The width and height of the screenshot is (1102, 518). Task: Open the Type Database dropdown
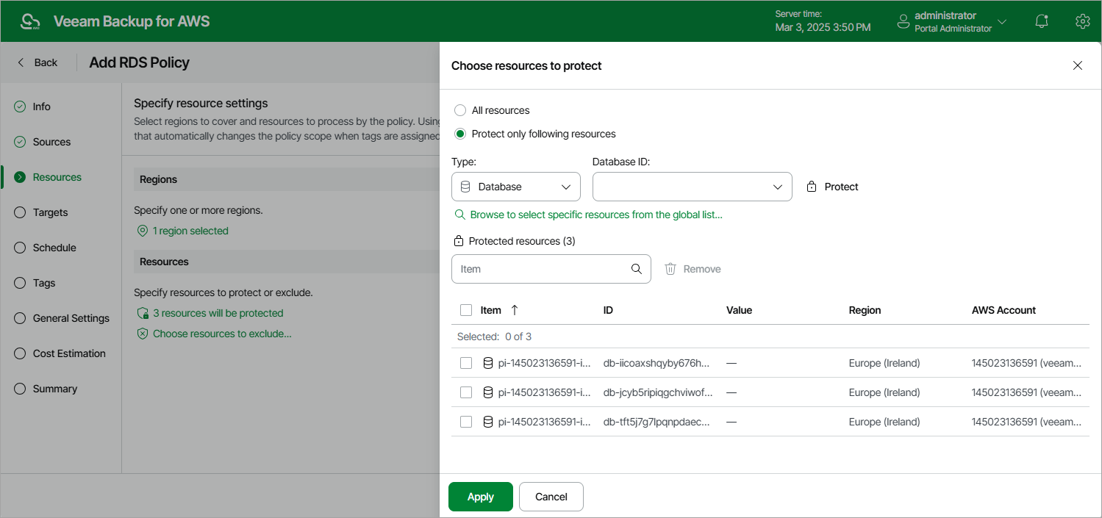point(516,187)
